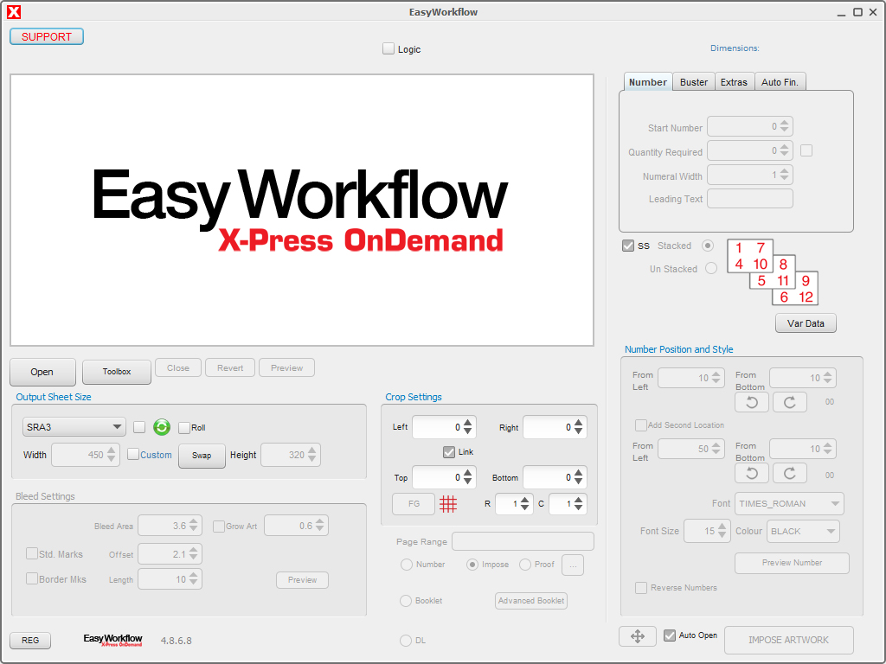
Task: Click the Leading Text input field
Action: 750,199
